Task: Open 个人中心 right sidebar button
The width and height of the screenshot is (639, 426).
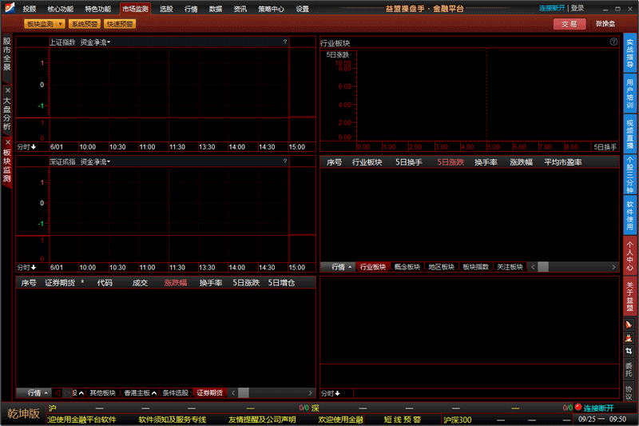Action: coord(629,255)
